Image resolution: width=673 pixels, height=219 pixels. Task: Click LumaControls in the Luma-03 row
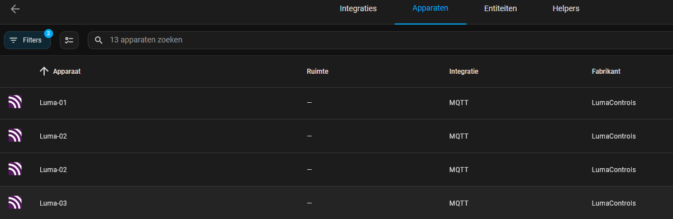[614, 203]
